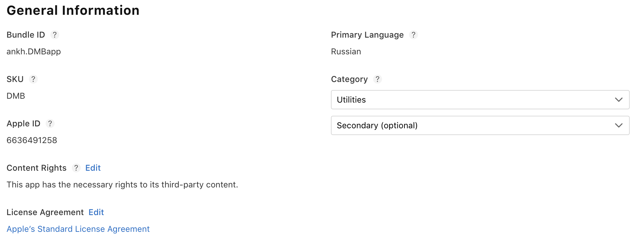Open Apple's Standard License Agreement link
This screenshot has height=245, width=640.
(78, 229)
